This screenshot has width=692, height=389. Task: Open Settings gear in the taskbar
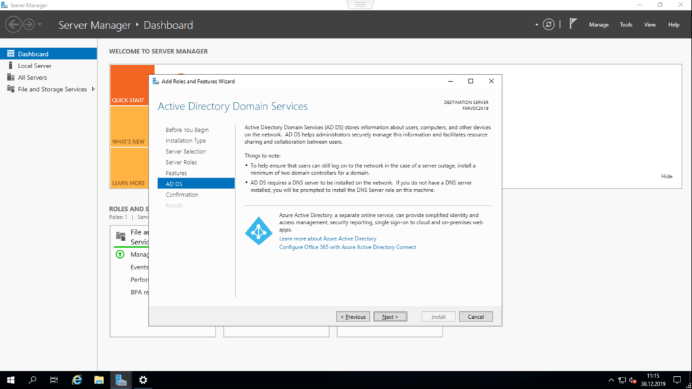[143, 380]
